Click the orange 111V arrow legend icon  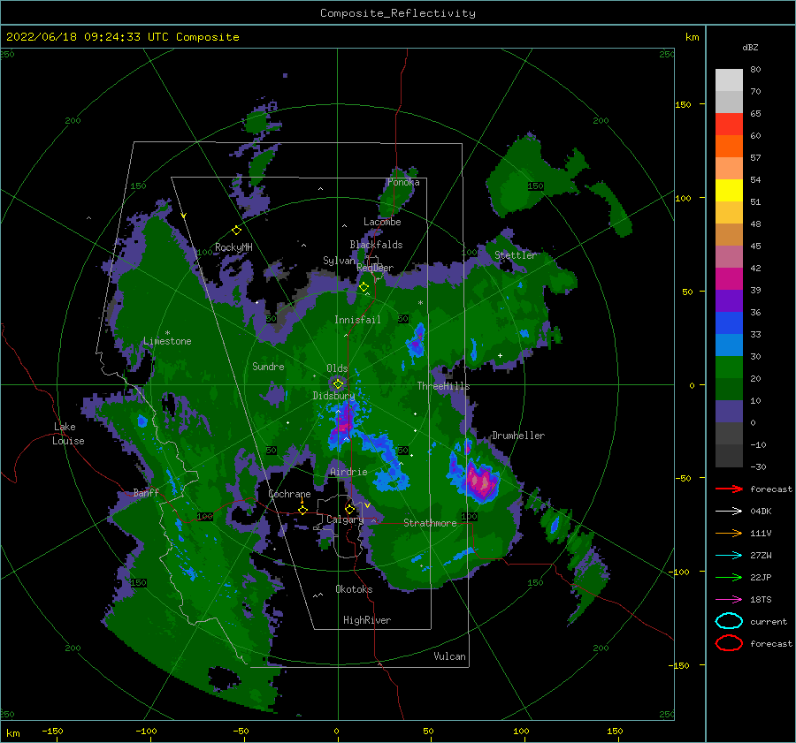click(729, 533)
